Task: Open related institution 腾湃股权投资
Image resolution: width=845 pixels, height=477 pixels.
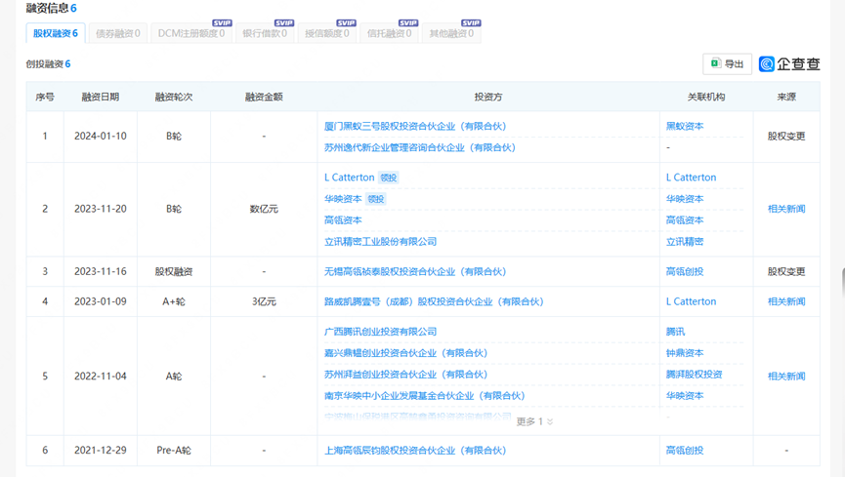Action: pyautogui.click(x=695, y=375)
